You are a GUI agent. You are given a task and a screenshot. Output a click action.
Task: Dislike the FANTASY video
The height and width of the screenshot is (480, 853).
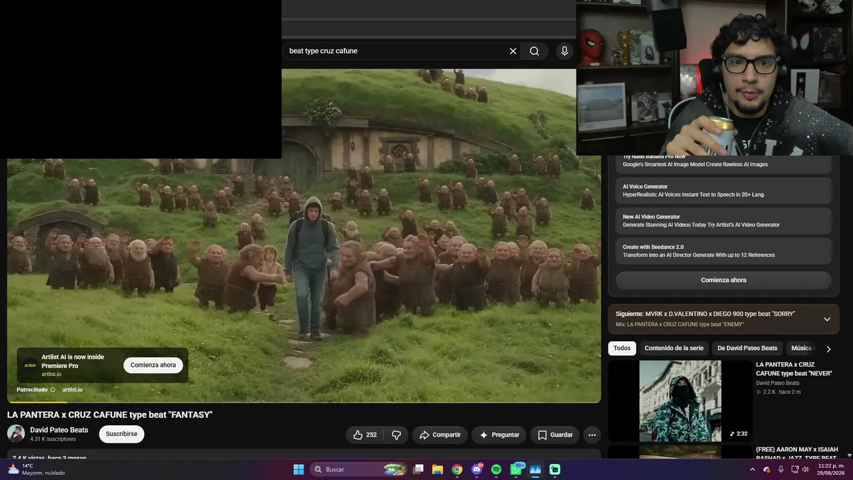(x=397, y=435)
